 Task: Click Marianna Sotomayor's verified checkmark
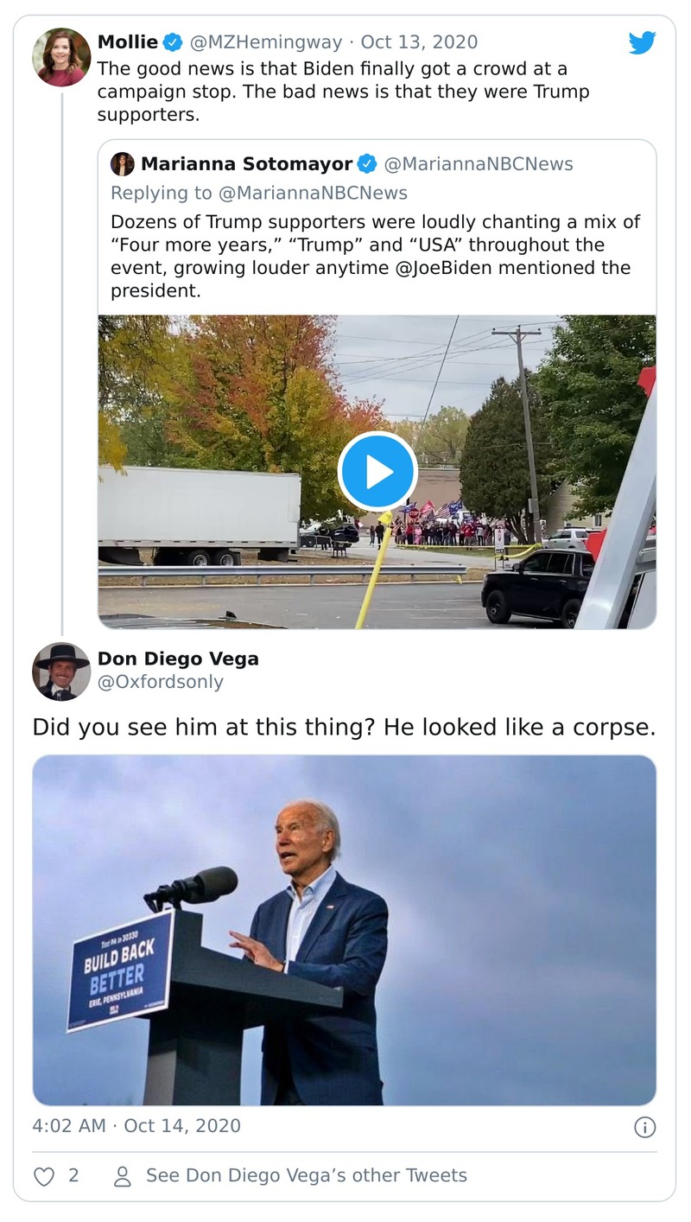pos(367,162)
